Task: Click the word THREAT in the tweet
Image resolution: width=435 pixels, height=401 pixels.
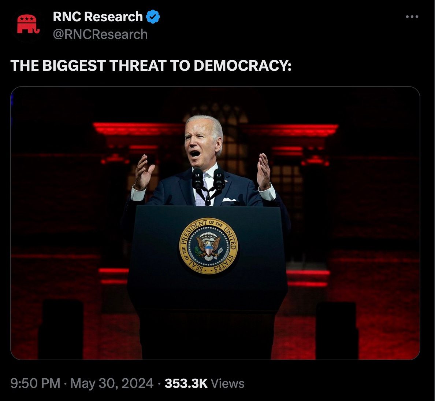Action: (x=138, y=66)
